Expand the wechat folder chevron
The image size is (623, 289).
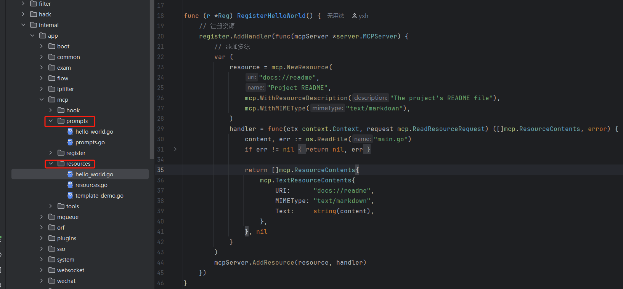point(42,281)
